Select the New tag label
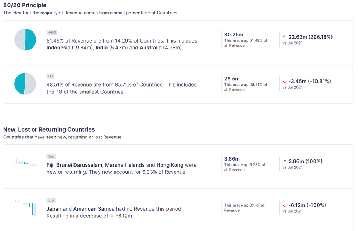358x231 pixels. click(x=51, y=157)
